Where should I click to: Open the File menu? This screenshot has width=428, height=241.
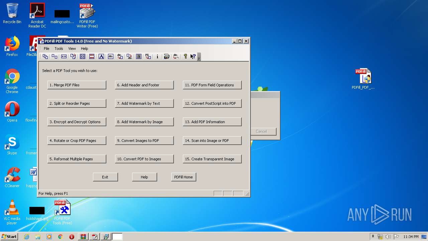tap(46, 49)
